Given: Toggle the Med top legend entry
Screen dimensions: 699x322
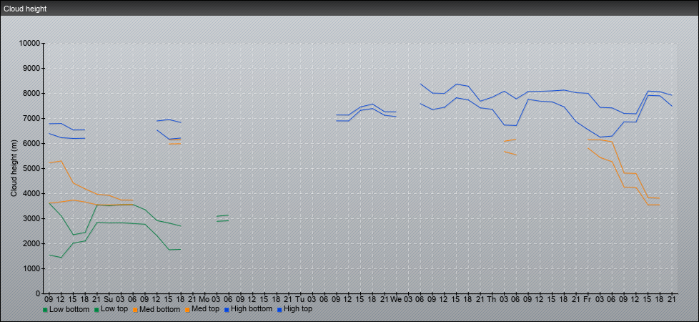Looking at the screenshot, I should click(204, 309).
